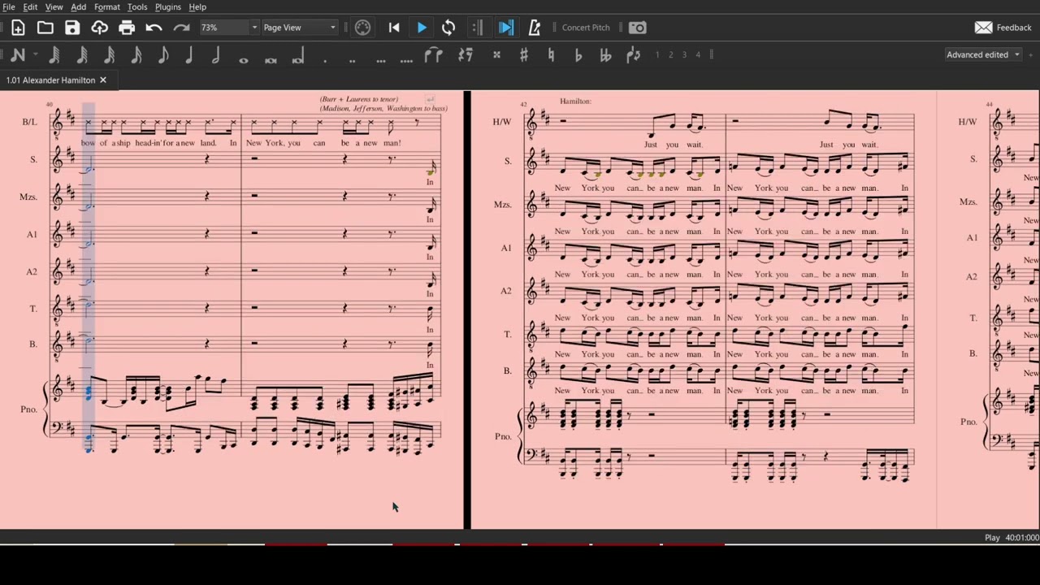Open the Tools menu

(137, 7)
